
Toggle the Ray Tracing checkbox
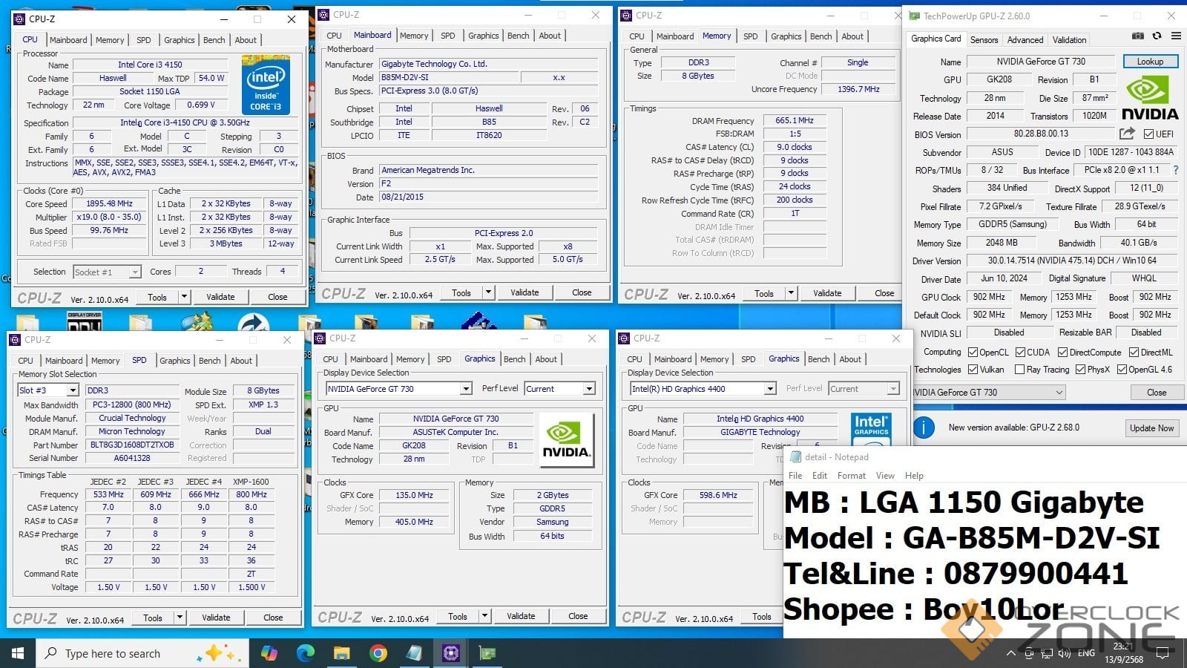[1019, 370]
